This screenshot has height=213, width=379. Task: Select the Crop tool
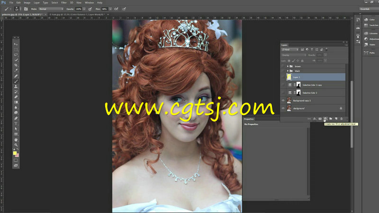tap(16, 65)
